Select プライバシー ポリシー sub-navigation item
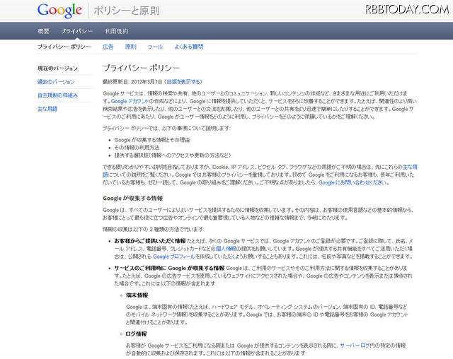Screen dimensions: 453x359 click(64, 47)
